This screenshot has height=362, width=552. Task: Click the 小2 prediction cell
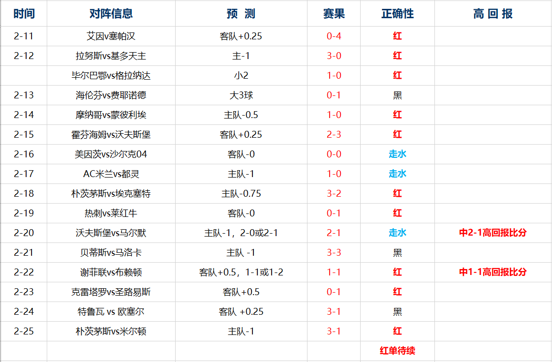241,76
